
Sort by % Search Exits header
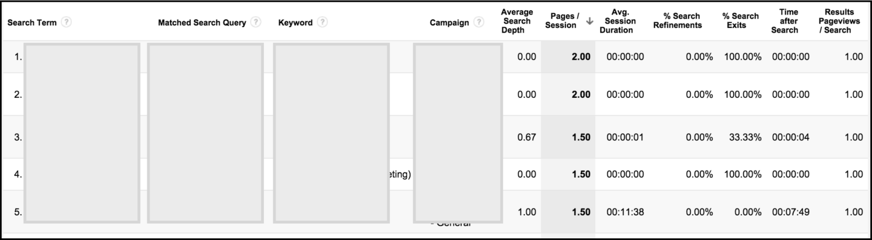click(742, 22)
